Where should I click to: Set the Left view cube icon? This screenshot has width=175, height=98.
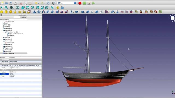(x=47, y=8)
